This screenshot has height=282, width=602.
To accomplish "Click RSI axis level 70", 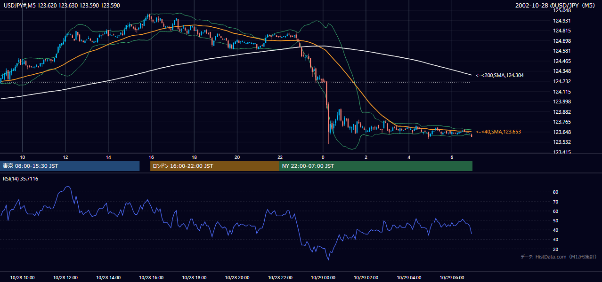I will [556, 202].
